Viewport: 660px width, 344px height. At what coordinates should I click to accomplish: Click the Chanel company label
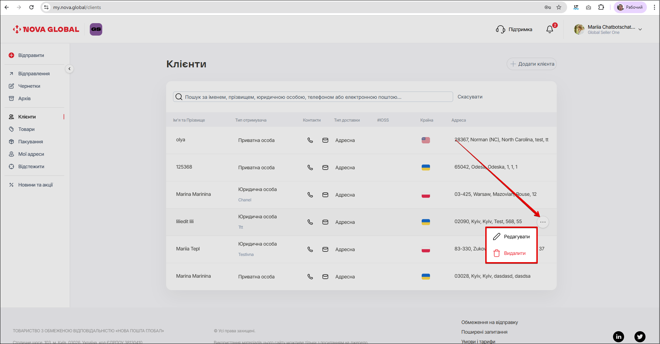coord(245,200)
